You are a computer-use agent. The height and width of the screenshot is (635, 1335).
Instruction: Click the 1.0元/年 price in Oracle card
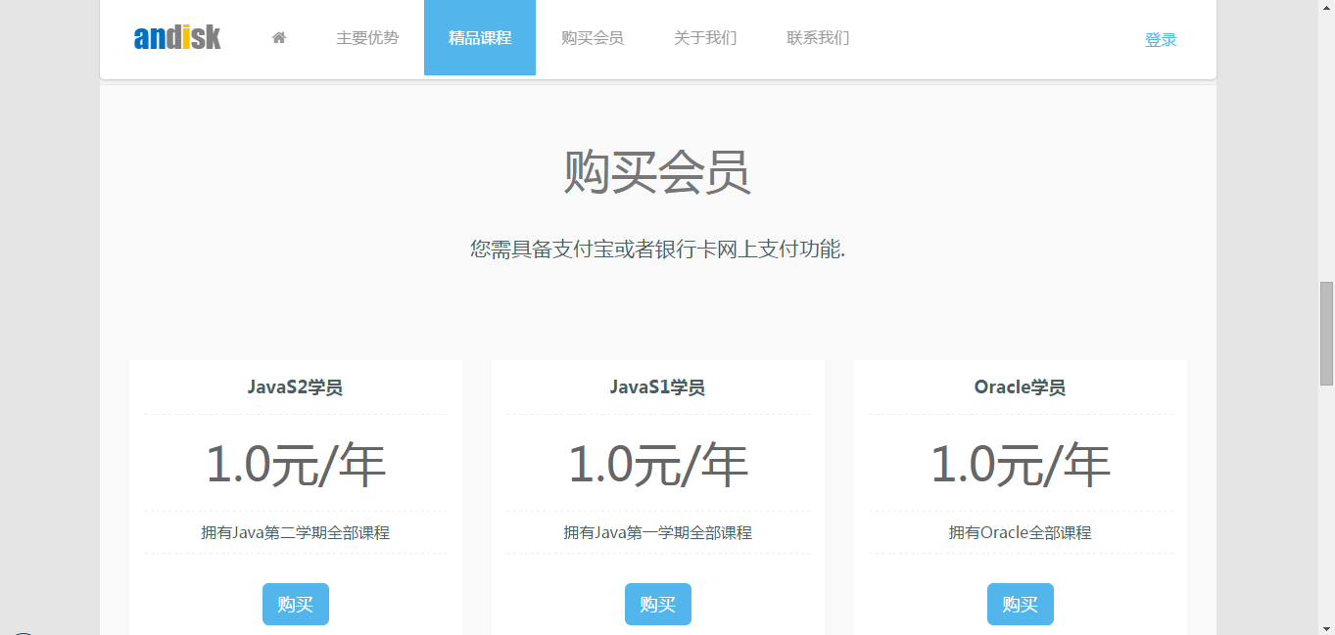point(1020,465)
